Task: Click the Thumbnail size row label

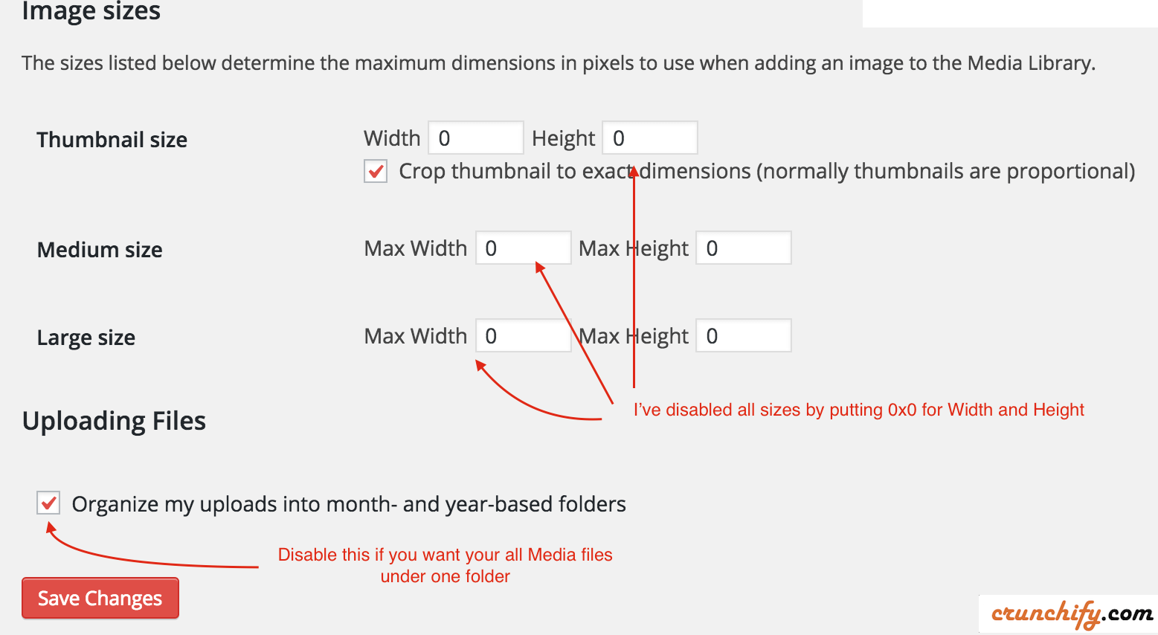Action: pyautogui.click(x=112, y=140)
